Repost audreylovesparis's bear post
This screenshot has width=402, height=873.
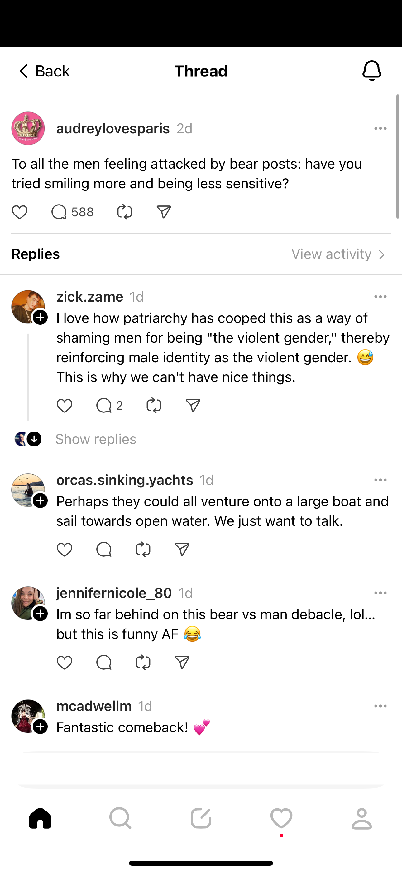[x=124, y=212]
